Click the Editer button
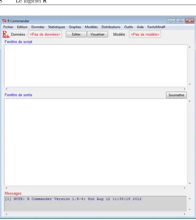Screen dimensions: 196x220 (x=76, y=34)
